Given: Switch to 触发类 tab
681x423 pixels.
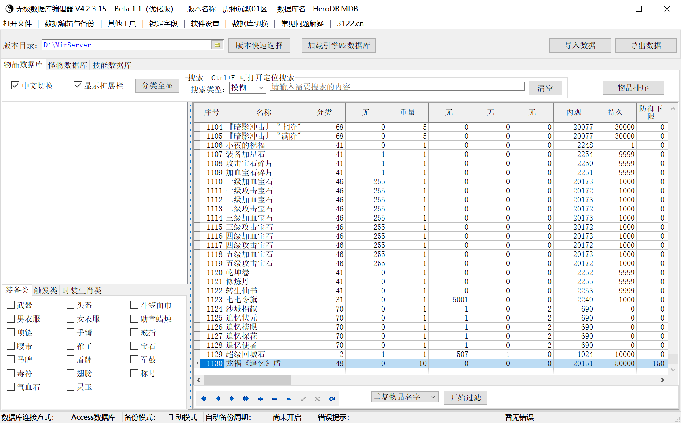Looking at the screenshot, I should pos(46,291).
